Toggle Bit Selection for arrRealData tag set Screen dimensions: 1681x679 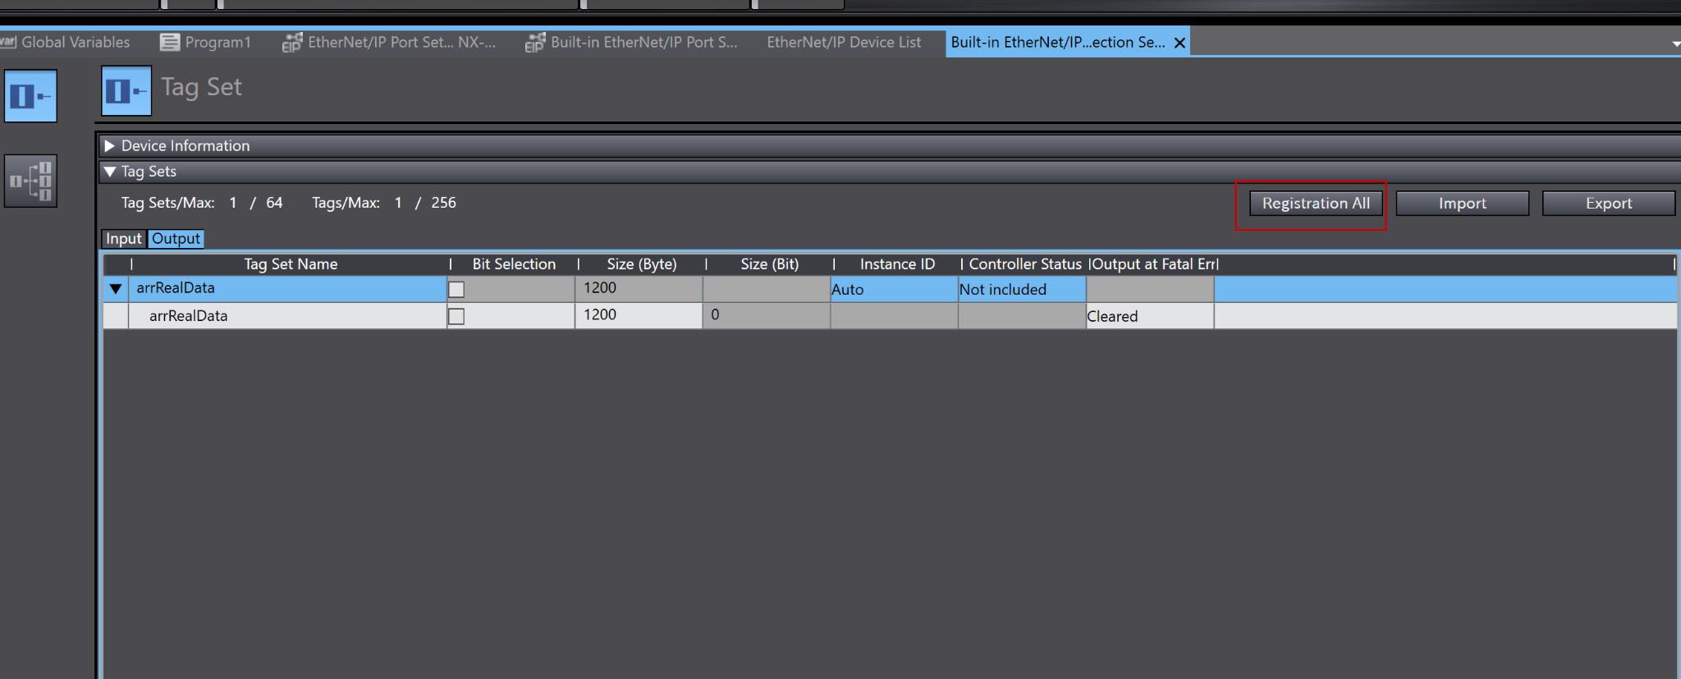tap(456, 289)
